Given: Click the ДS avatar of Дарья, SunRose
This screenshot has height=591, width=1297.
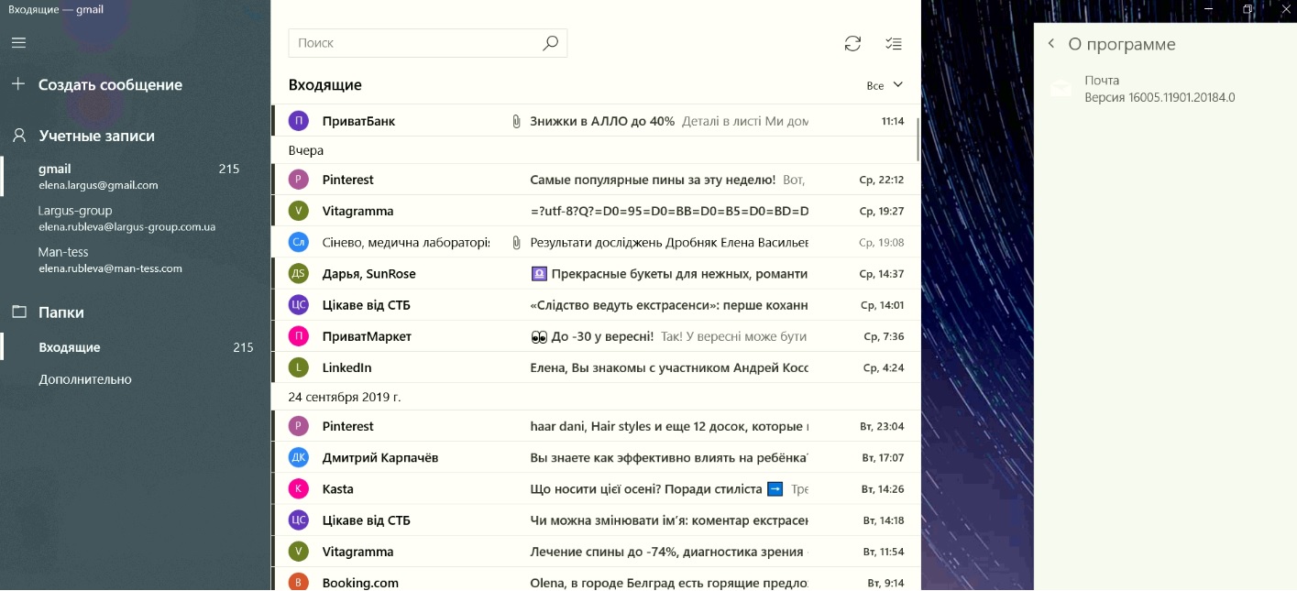Looking at the screenshot, I should click(x=298, y=274).
